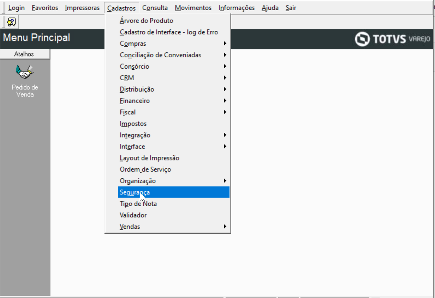Image resolution: width=435 pixels, height=298 pixels.
Task: Select Árvore do Produto menu entry
Action: [x=174, y=21]
